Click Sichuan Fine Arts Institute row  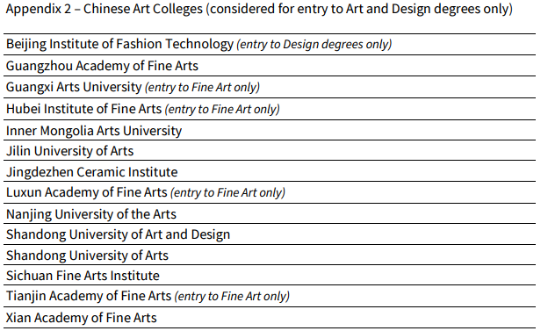[270, 276]
